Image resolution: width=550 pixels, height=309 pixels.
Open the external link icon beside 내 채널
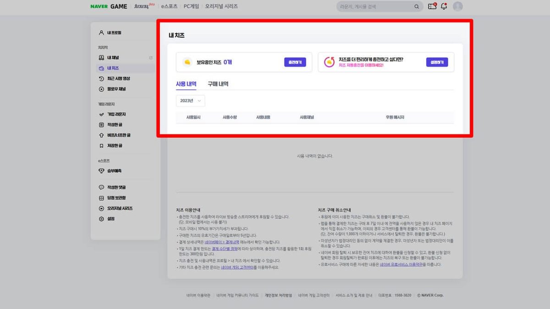(151, 58)
